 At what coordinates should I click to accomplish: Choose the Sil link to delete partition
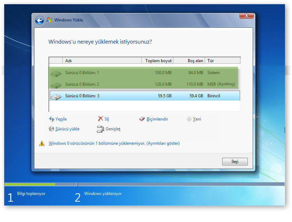[x=107, y=119]
